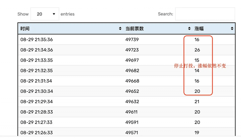This screenshot has width=241, height=138.
Task: Click the 当前票数 column header label
Action: (135, 29)
